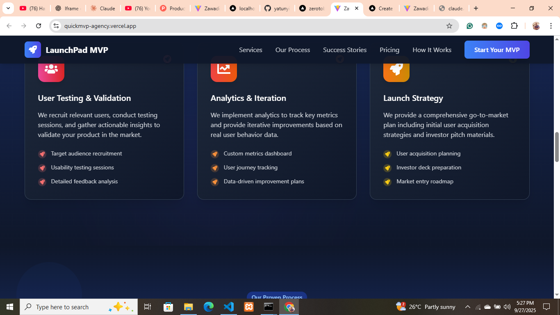560x315 pixels.
Task: Open the Chrome profile avatar
Action: 536,26
